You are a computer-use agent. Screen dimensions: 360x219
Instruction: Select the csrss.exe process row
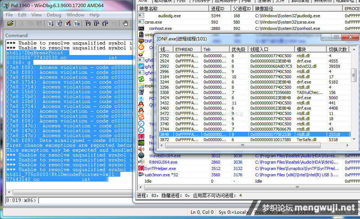[x=249, y=22]
